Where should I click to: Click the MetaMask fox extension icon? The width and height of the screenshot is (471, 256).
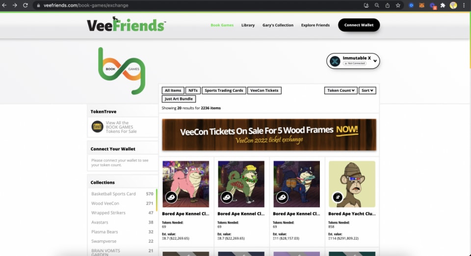pos(422,5)
